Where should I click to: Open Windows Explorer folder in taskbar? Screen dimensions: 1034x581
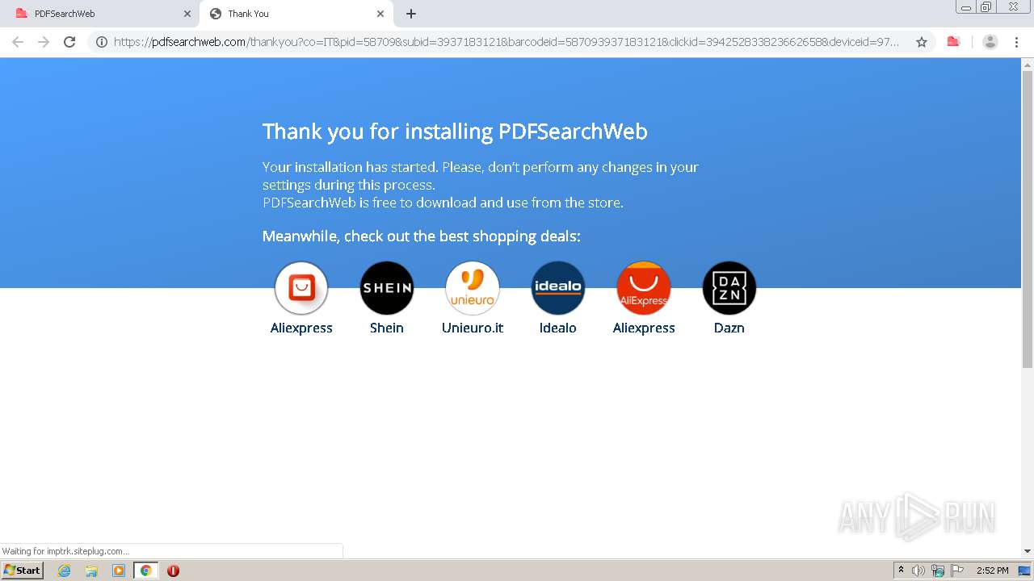91,571
